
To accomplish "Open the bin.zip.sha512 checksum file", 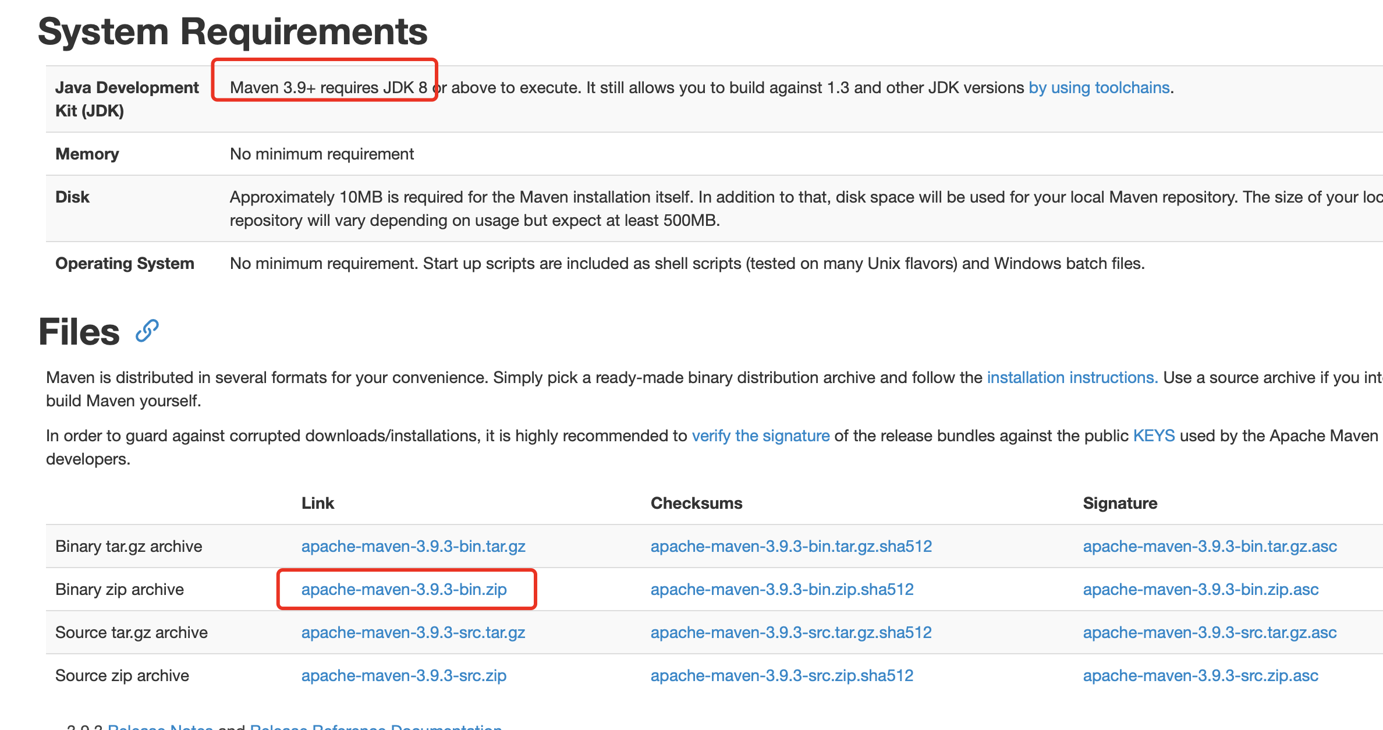I will (x=782, y=589).
